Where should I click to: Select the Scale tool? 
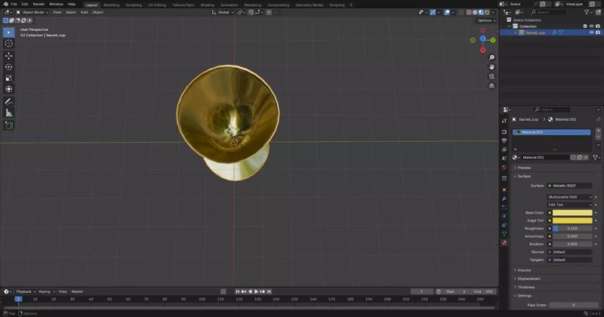[x=9, y=78]
